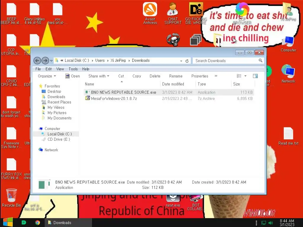Click the Open toolbar button
Viewport: 303px width, 227px height.
point(72,76)
